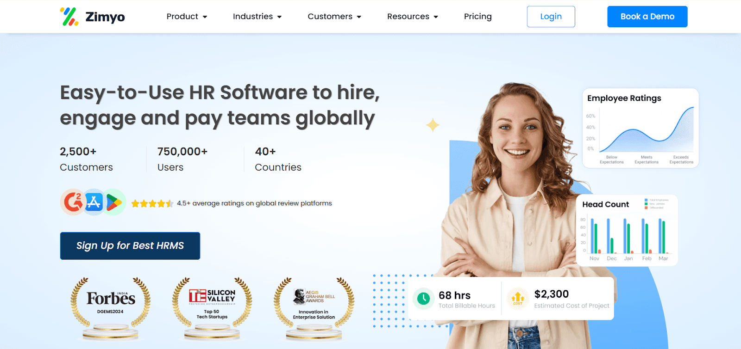Click the Employee Ratings chart card
The image size is (741, 349).
(x=641, y=128)
